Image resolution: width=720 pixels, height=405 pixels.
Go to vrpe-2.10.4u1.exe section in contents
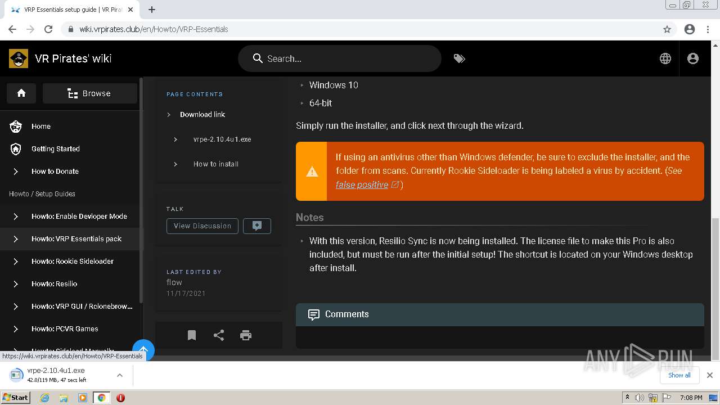[222, 139]
